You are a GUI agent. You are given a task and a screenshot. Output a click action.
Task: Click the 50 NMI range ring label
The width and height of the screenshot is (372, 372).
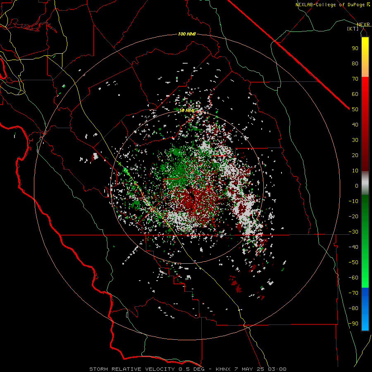[x=187, y=110]
